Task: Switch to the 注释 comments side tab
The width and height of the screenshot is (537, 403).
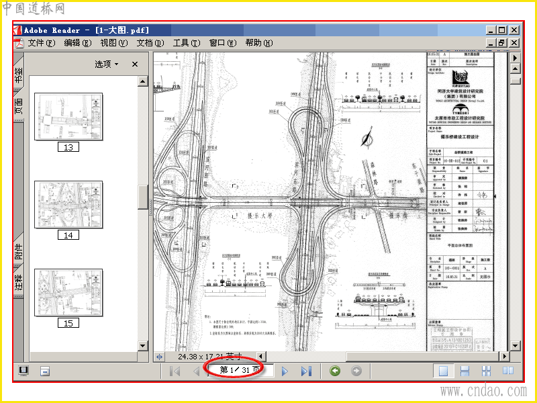Action: [19, 282]
